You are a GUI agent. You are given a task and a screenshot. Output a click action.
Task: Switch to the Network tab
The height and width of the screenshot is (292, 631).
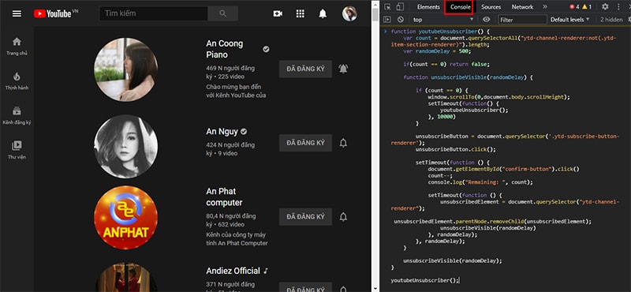(x=522, y=7)
